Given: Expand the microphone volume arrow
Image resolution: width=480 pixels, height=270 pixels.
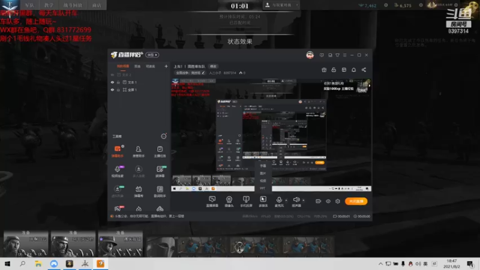Looking at the screenshot, I should pyautogui.click(x=286, y=200).
